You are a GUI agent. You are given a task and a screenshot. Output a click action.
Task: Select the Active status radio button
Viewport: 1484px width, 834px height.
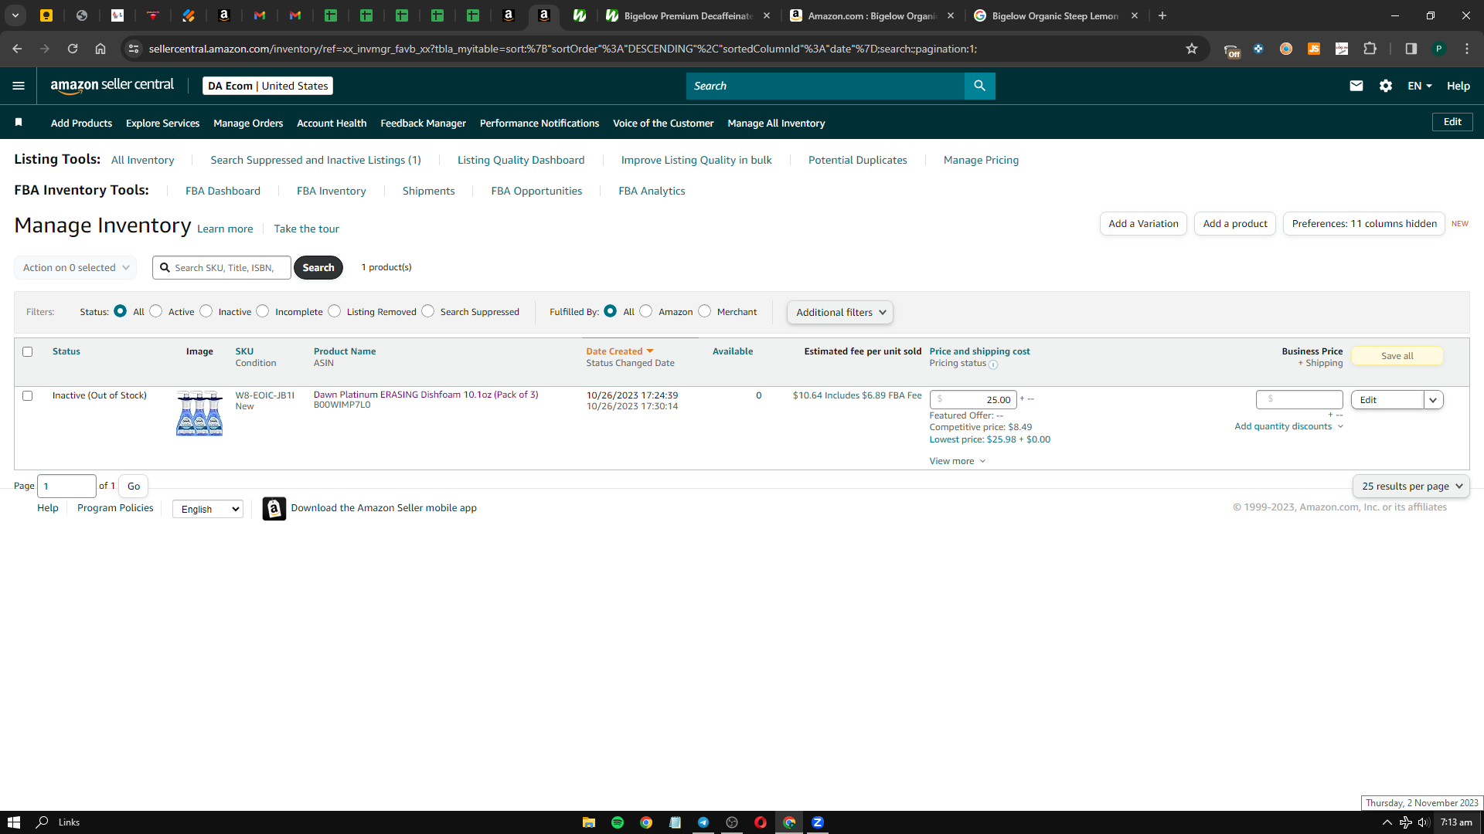[x=156, y=310]
